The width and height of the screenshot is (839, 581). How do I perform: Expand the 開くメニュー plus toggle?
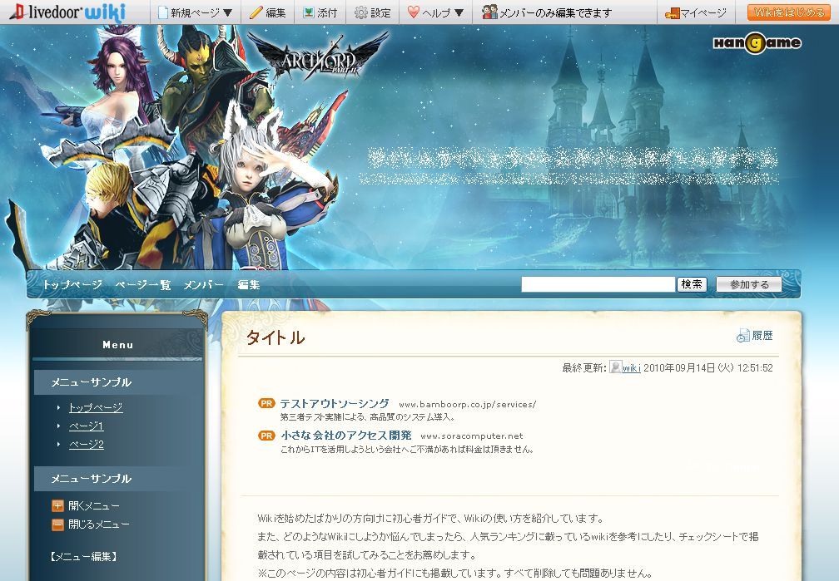coord(57,505)
